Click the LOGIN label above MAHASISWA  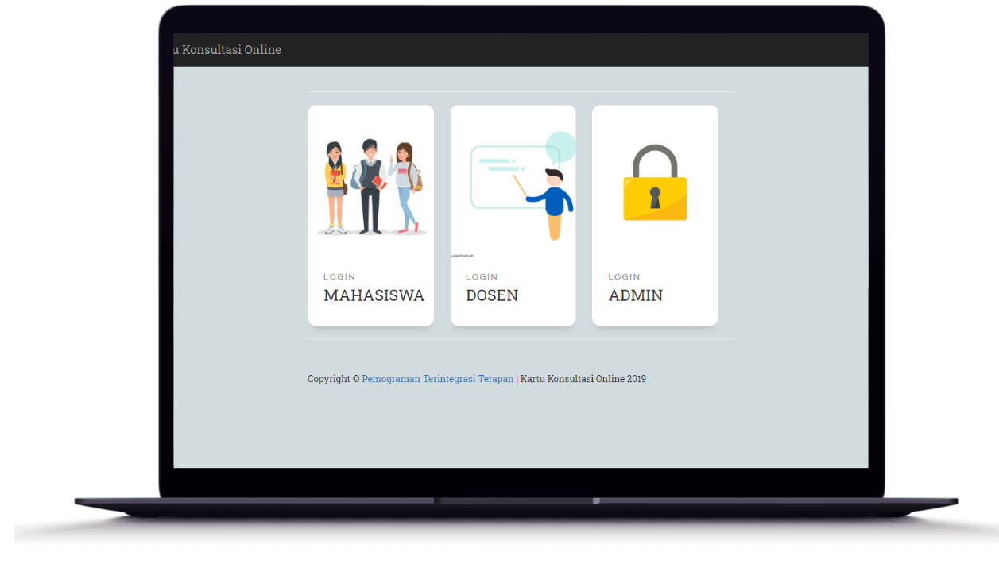pyautogui.click(x=339, y=277)
